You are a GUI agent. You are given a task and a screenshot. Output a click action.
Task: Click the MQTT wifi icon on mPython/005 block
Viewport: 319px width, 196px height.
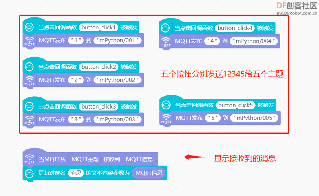(x=166, y=118)
